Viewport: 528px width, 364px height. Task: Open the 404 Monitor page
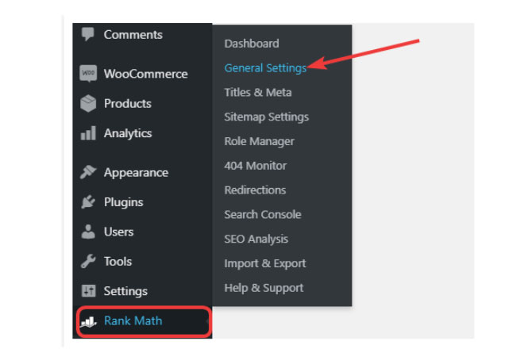click(x=256, y=166)
